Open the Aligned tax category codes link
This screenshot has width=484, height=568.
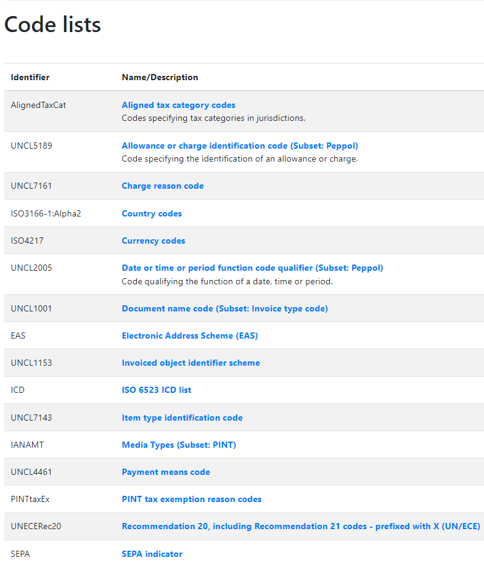pos(178,105)
